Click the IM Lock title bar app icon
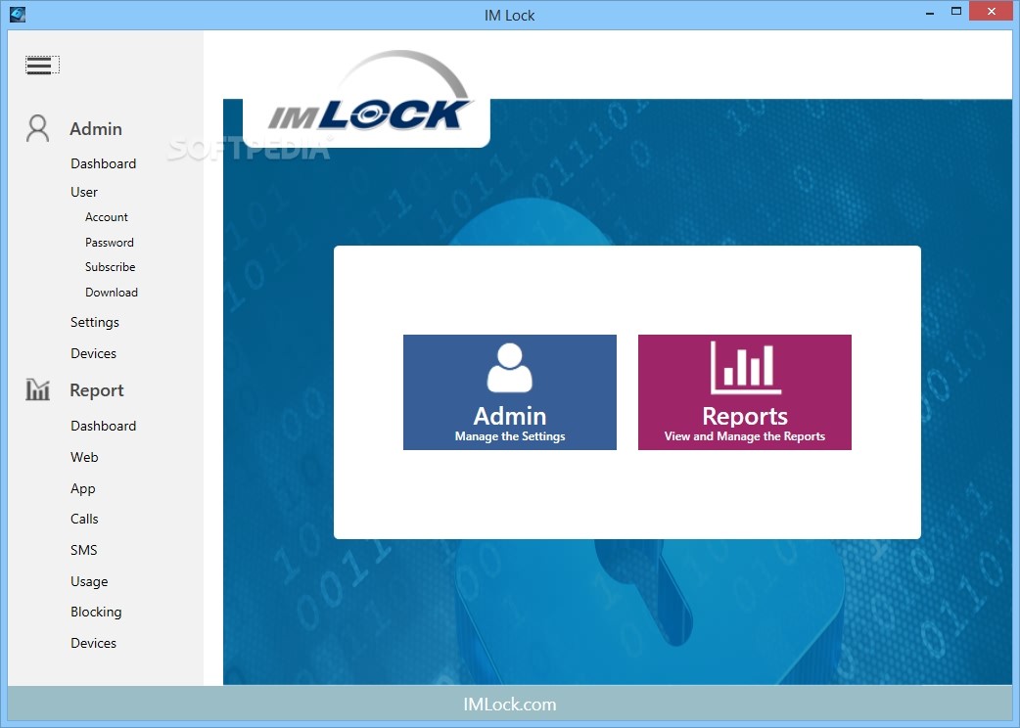Screen dimensions: 1020x728 18,15
